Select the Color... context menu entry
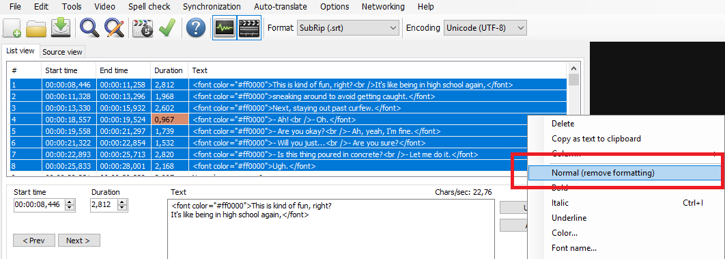The width and height of the screenshot is (725, 259). [x=564, y=233]
